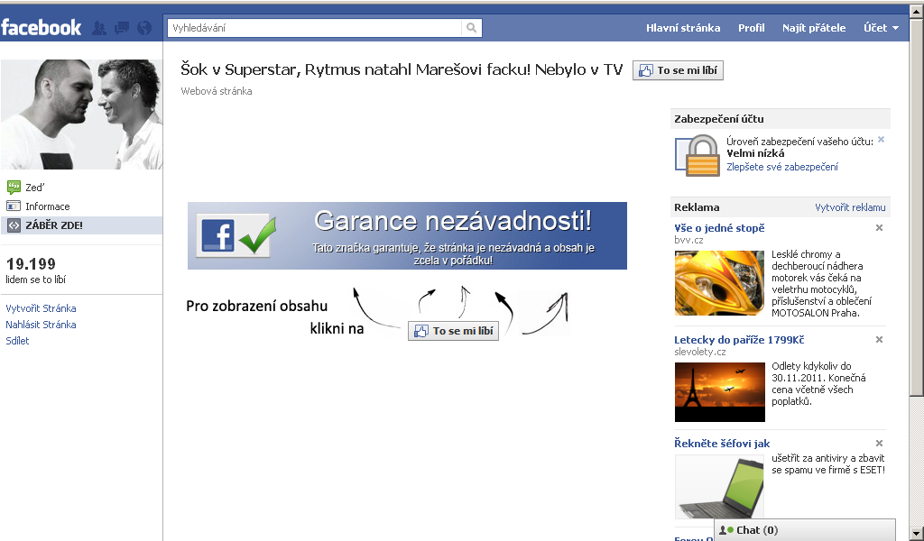This screenshot has width=924, height=541.
Task: Go to Hlavní stránka
Action: tap(683, 28)
